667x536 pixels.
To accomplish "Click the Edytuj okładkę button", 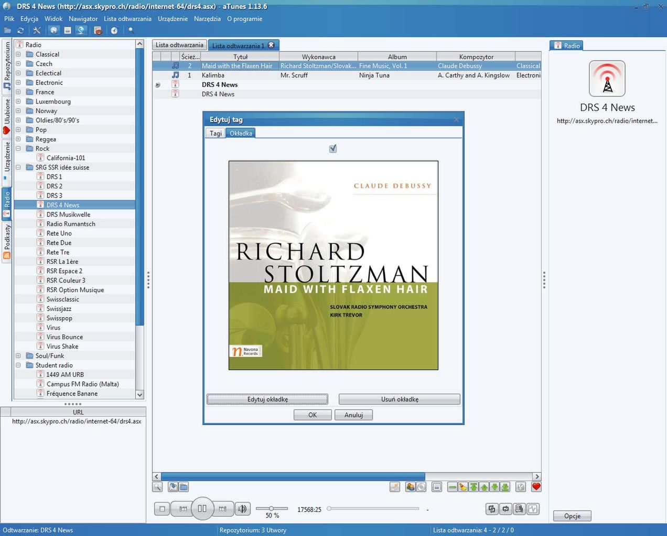I will (267, 399).
